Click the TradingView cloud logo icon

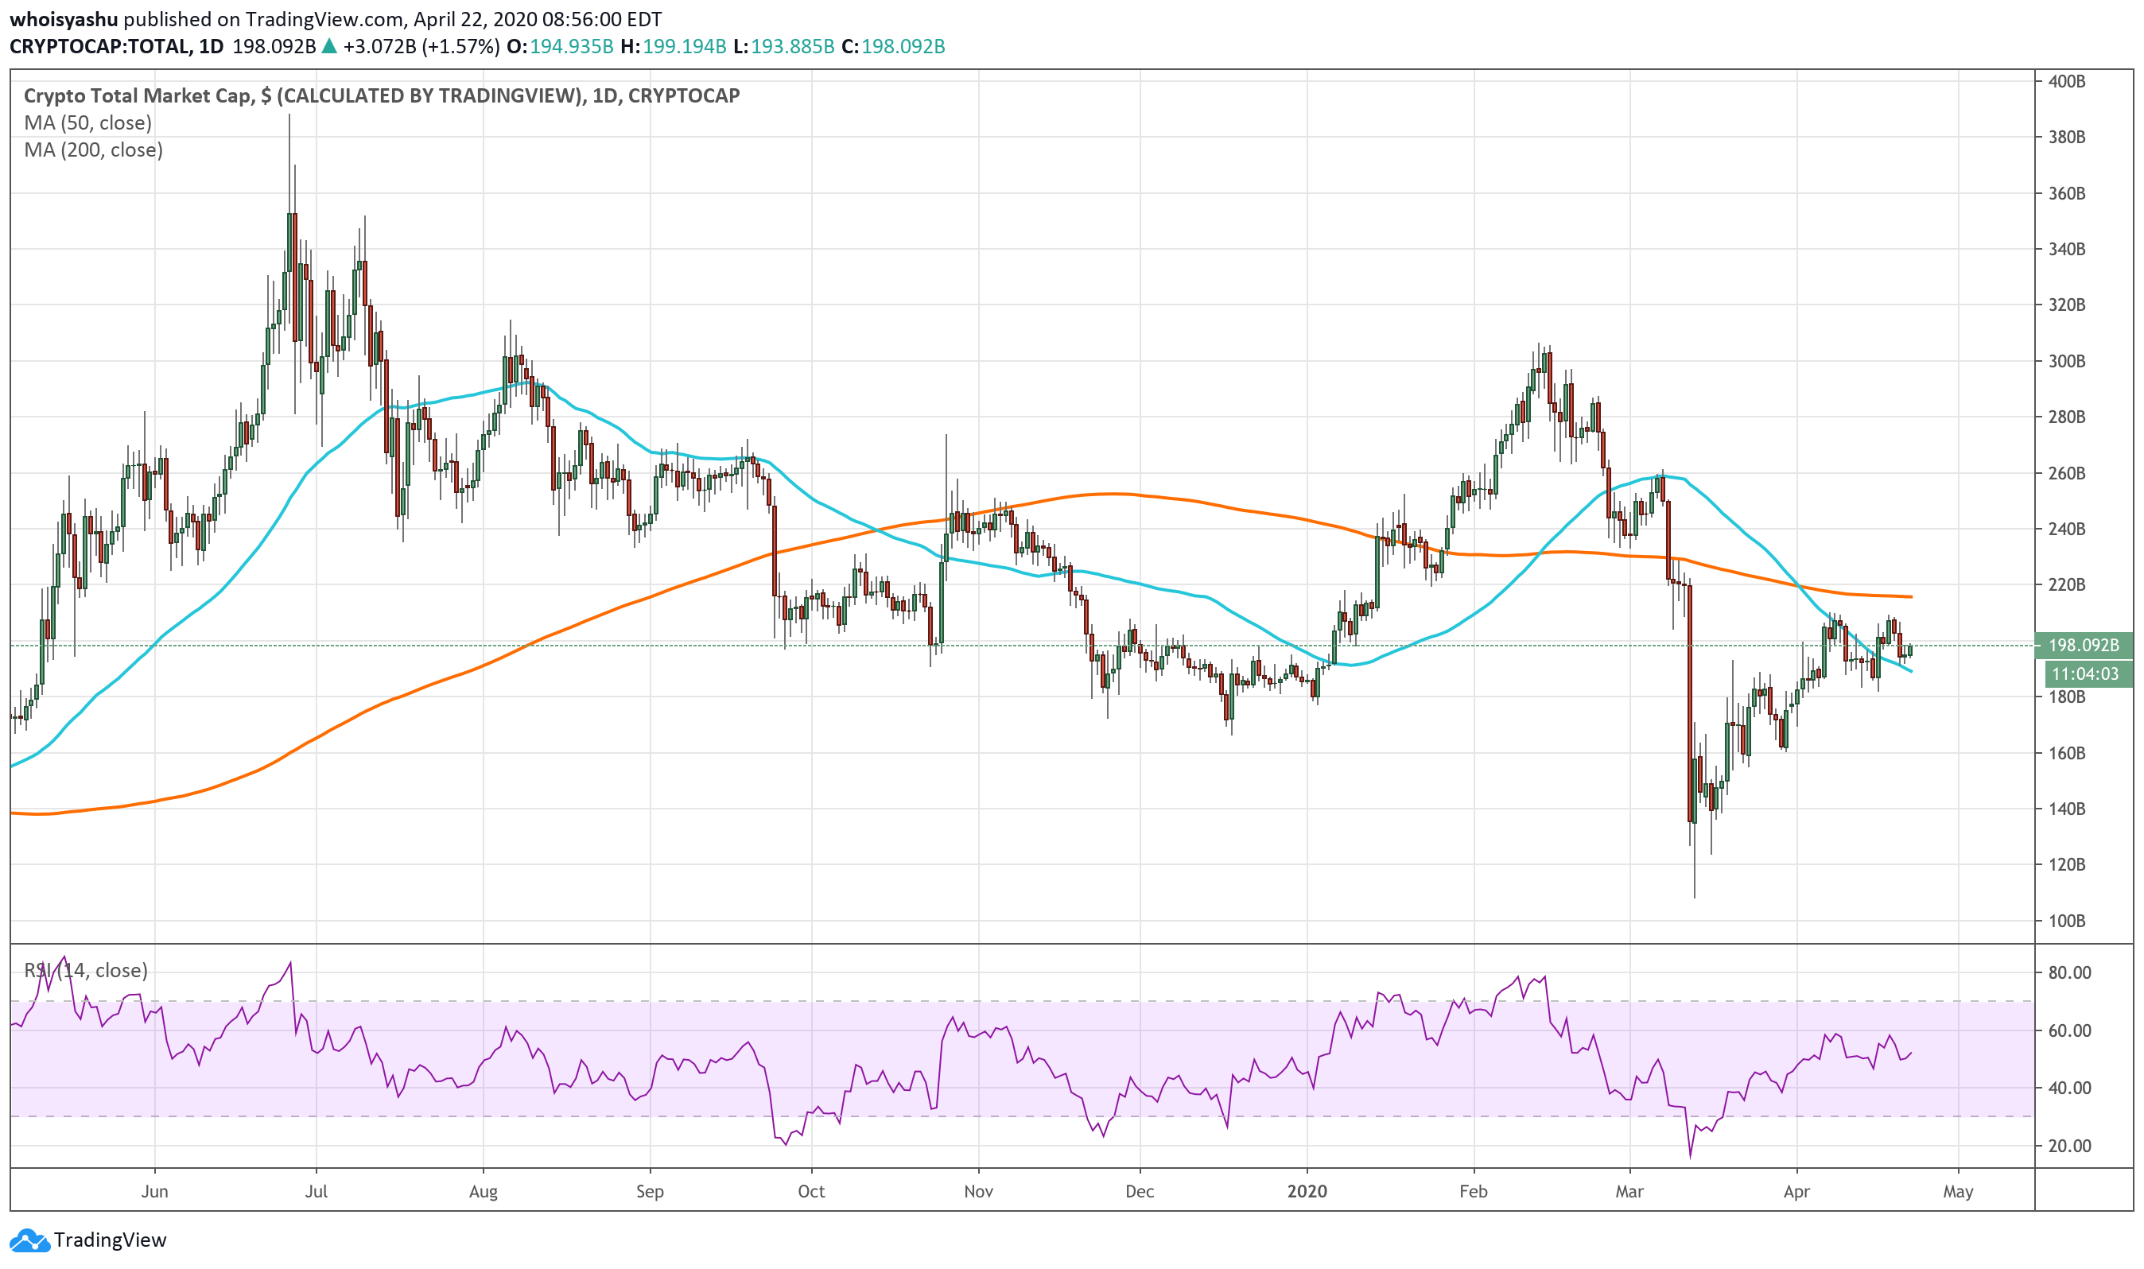29,1240
